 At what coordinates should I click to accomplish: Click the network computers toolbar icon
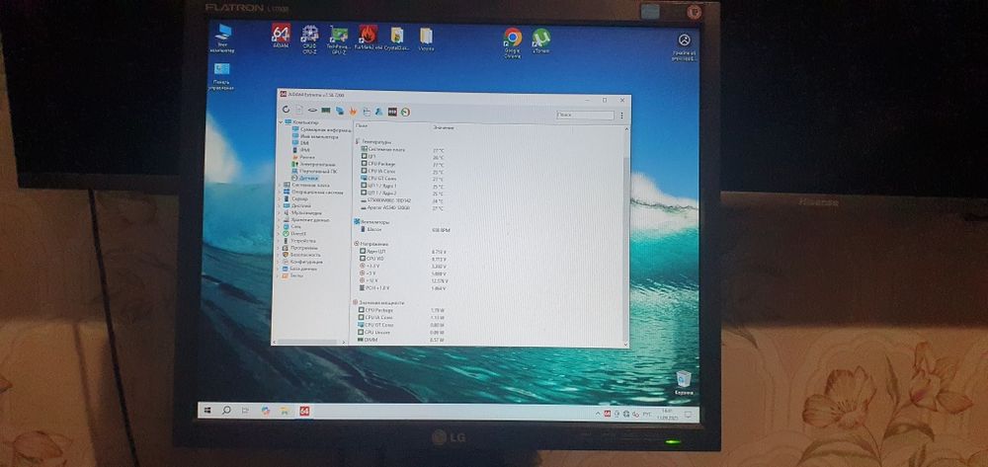340,111
